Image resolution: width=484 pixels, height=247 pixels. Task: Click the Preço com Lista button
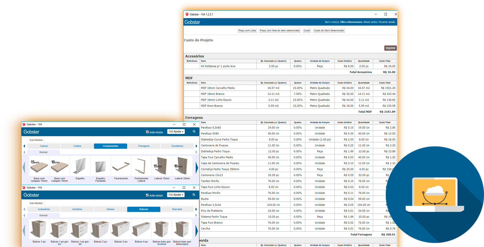pyautogui.click(x=247, y=30)
